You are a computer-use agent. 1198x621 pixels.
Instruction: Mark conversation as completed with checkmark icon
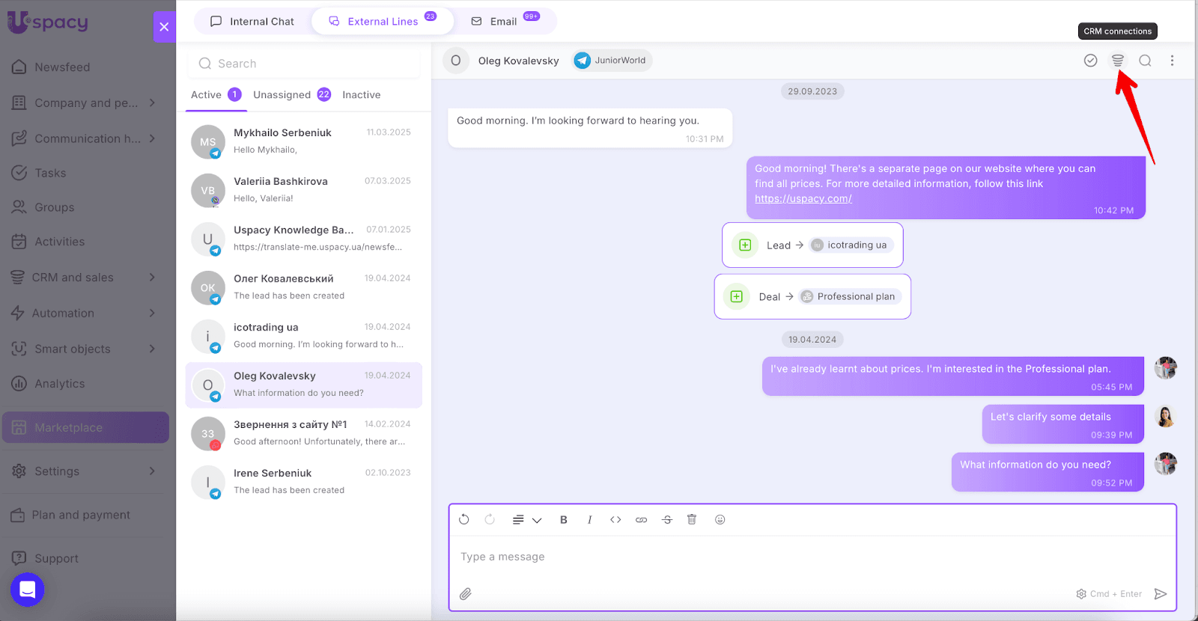[1091, 61]
